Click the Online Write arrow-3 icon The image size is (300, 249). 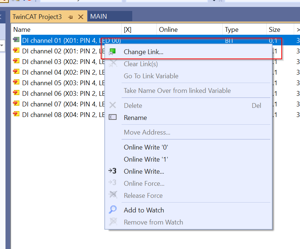(112, 171)
